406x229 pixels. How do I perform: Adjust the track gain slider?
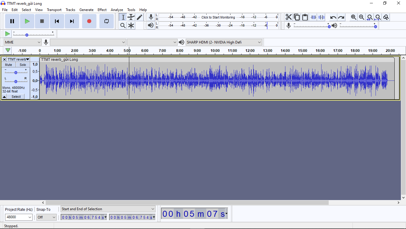16,72
